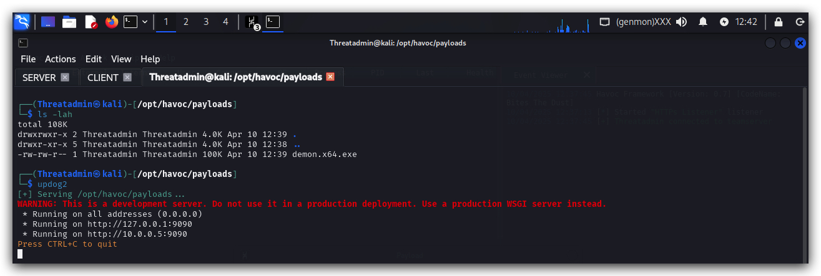Maximize the terminal window
Screen dimensions: 821x276
[785, 43]
